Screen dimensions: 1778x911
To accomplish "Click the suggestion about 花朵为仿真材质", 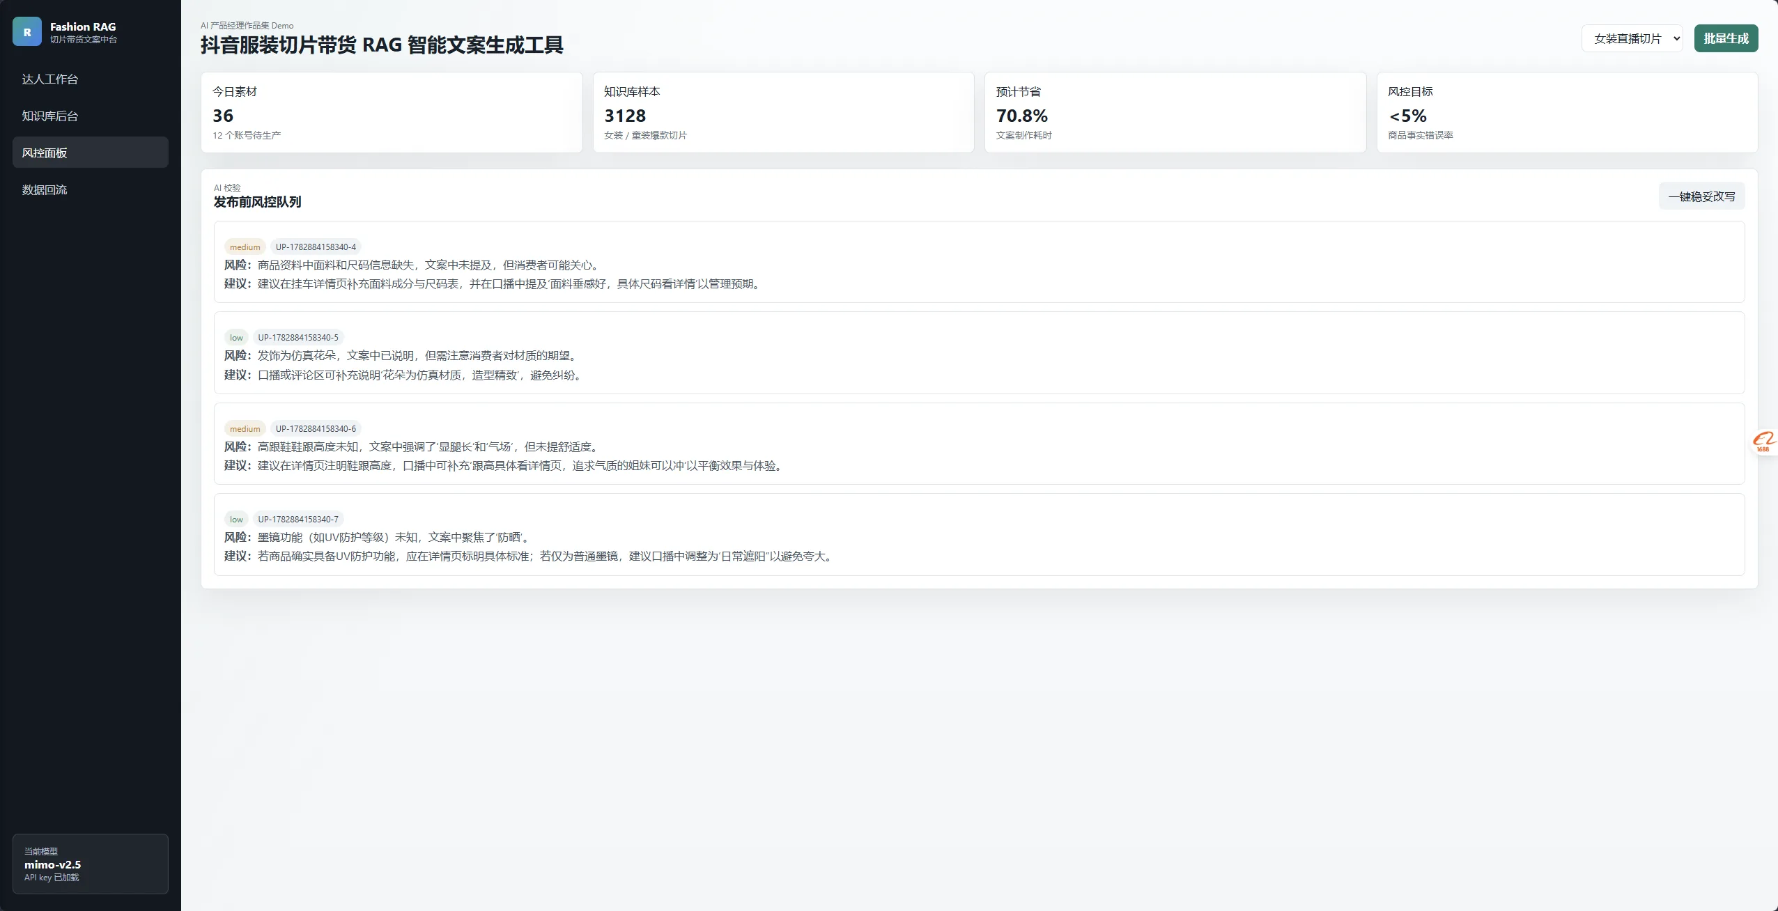I will tap(405, 375).
